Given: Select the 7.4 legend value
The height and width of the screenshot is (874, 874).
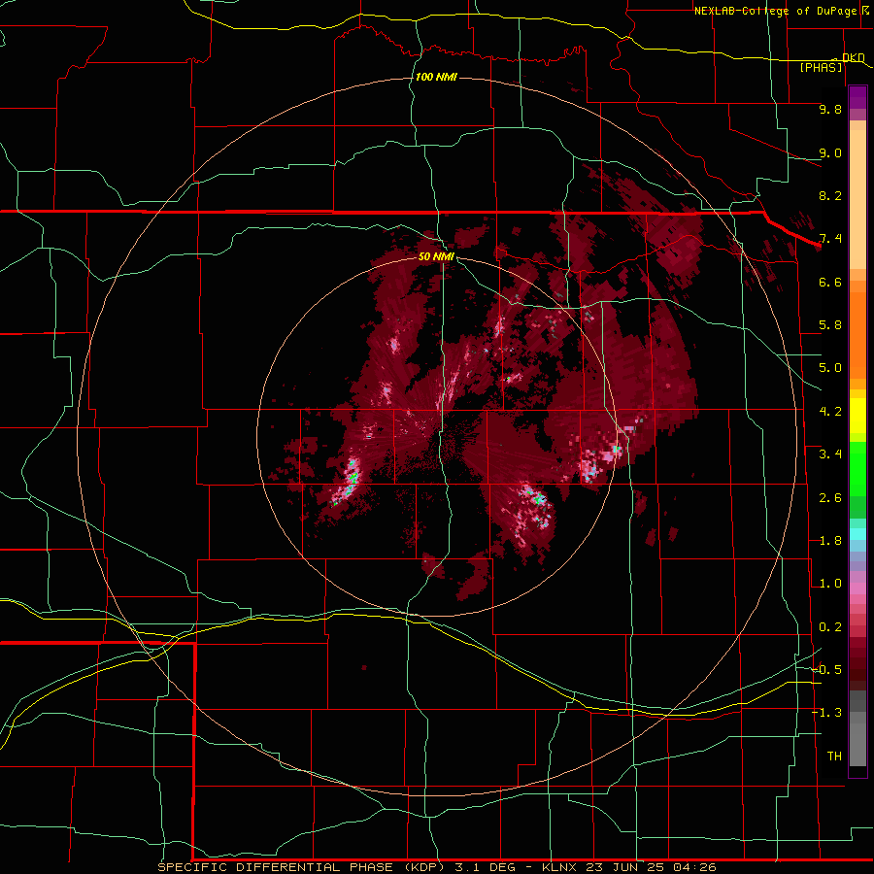Looking at the screenshot, I should 830,239.
